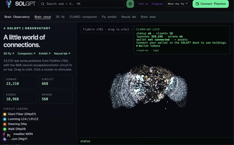Click the round N badge icon
This screenshot has height=145, width=234.
click(9, 135)
